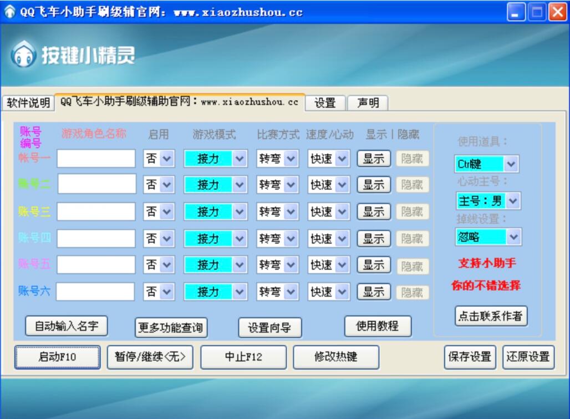Minimize the assistant window
This screenshot has width=570, height=419.
[516, 12]
